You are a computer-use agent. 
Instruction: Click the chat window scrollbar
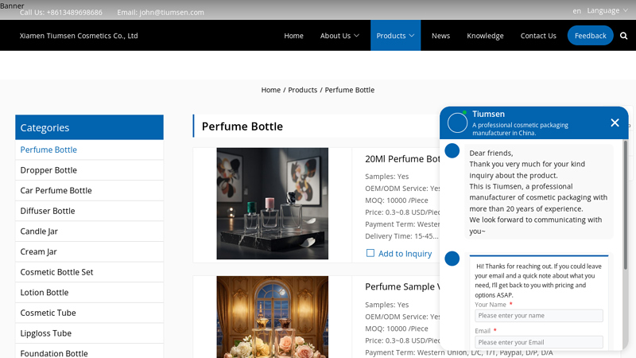coord(625,205)
